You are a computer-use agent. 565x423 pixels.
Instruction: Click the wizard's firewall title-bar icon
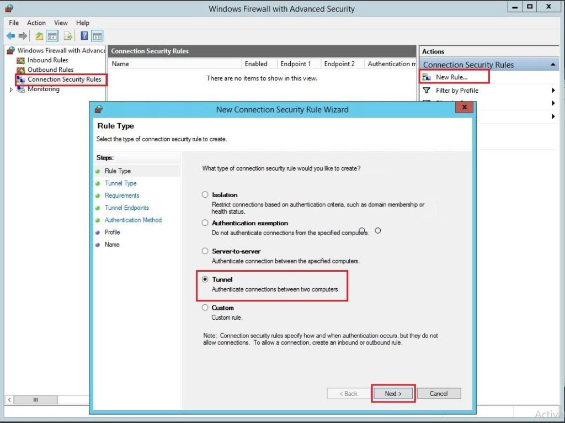[98, 109]
